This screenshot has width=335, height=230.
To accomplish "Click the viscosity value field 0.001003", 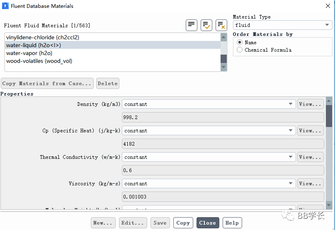I will pos(223,197).
